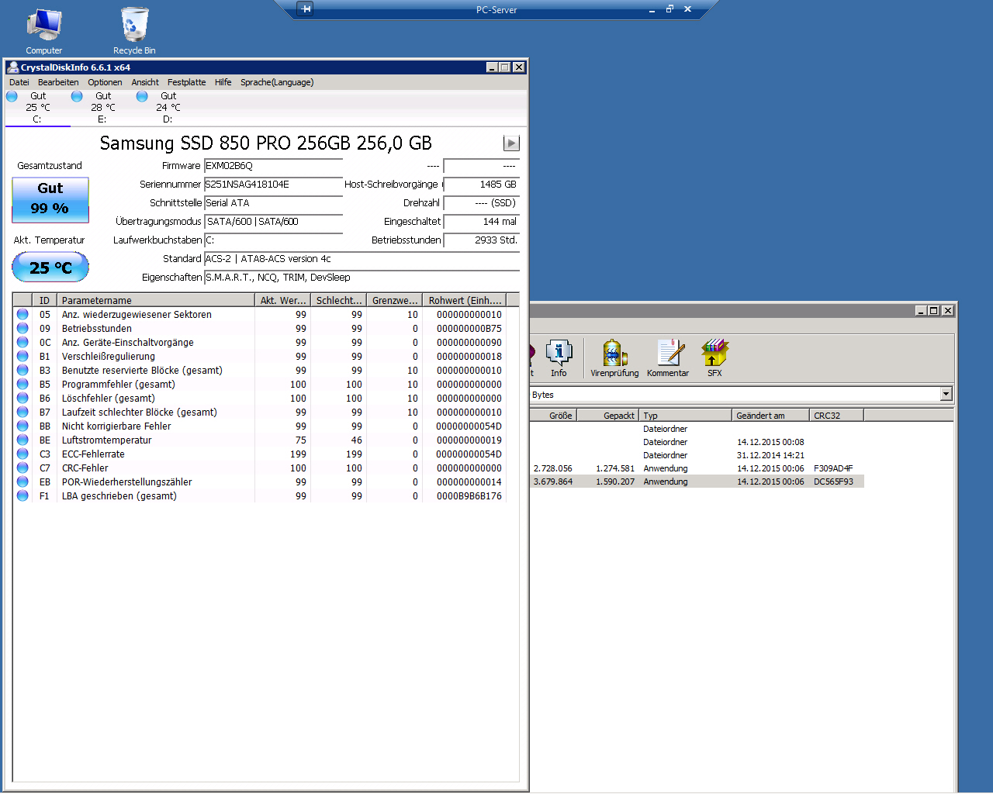Click the Samsung SSD 850 PRO title
Image resolution: width=993 pixels, height=794 pixels.
click(266, 143)
